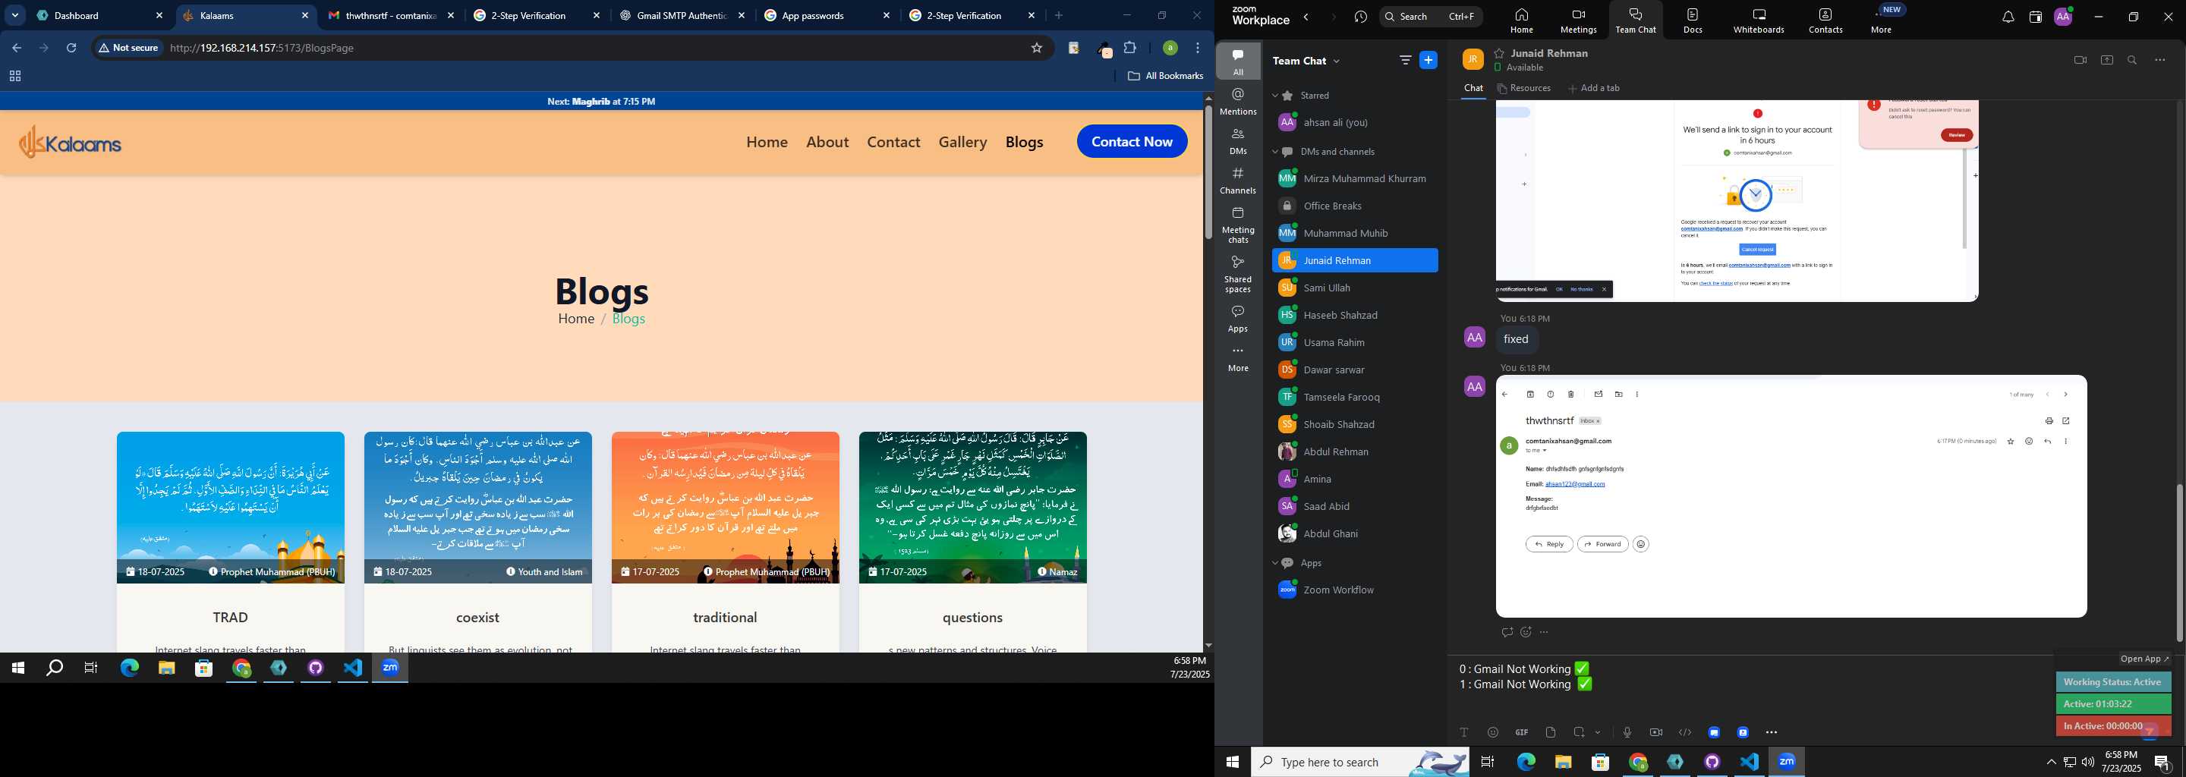This screenshot has width=2186, height=777.
Task: Switch to the Resources tab
Action: point(1524,88)
